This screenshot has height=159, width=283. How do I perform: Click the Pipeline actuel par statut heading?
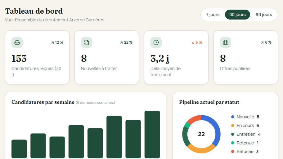(x=209, y=102)
